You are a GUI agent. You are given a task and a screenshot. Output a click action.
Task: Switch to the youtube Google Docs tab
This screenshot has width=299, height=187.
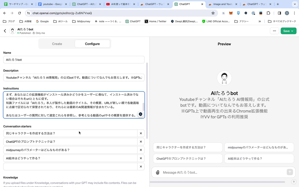click(52, 4)
